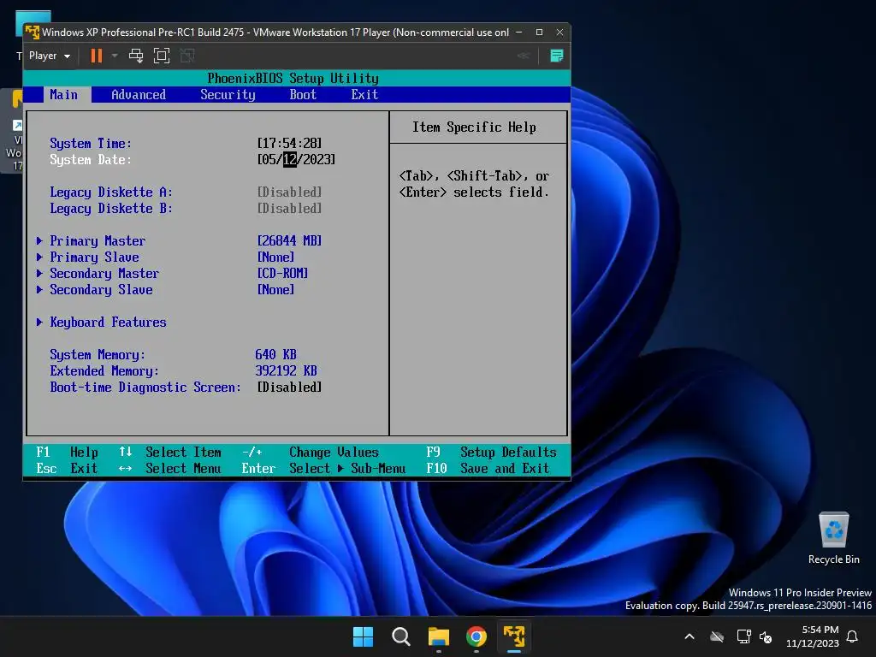Viewport: 876px width, 657px height.
Task: Click the VMware icon in title bar
Action: [x=33, y=33]
